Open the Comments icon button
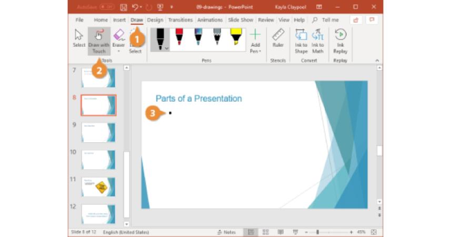 [372, 20]
